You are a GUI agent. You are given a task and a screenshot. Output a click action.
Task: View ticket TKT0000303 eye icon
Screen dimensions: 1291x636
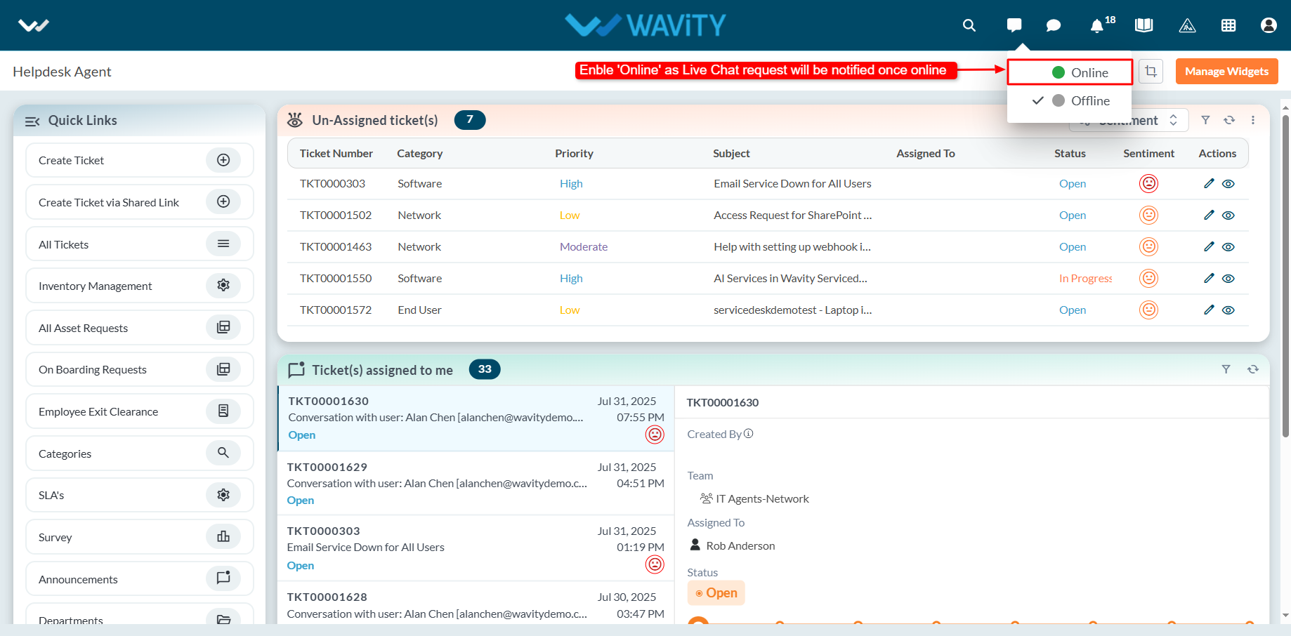[x=1228, y=184]
